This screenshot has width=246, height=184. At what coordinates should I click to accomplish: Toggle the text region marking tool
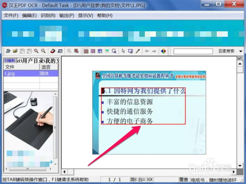tap(86, 51)
